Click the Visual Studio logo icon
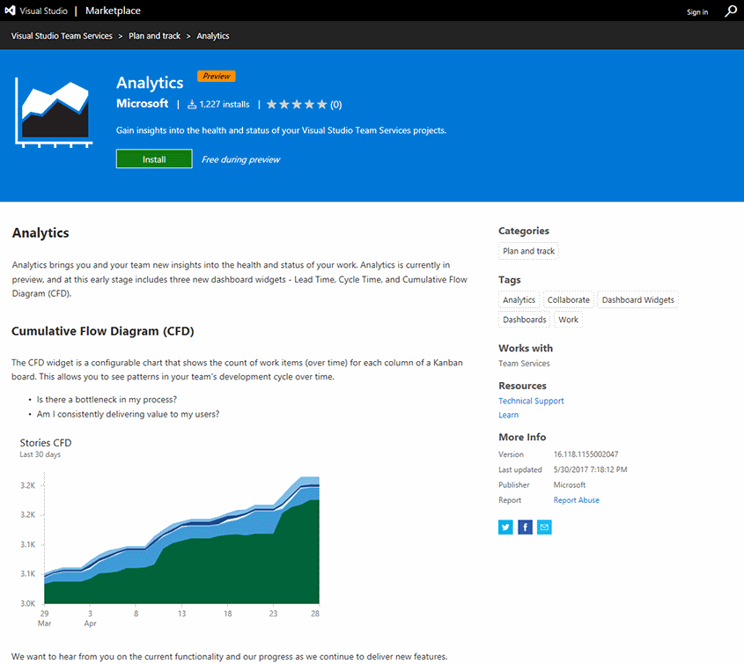The height and width of the screenshot is (664, 744). (10, 11)
